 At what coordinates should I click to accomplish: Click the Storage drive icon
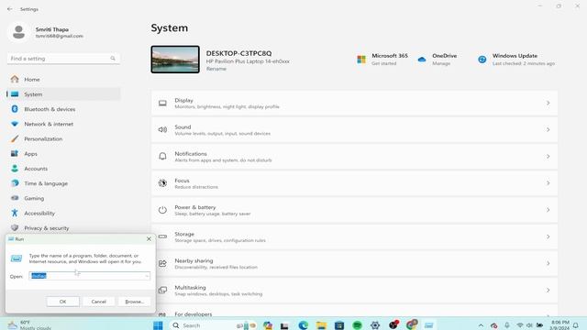pyautogui.click(x=162, y=236)
